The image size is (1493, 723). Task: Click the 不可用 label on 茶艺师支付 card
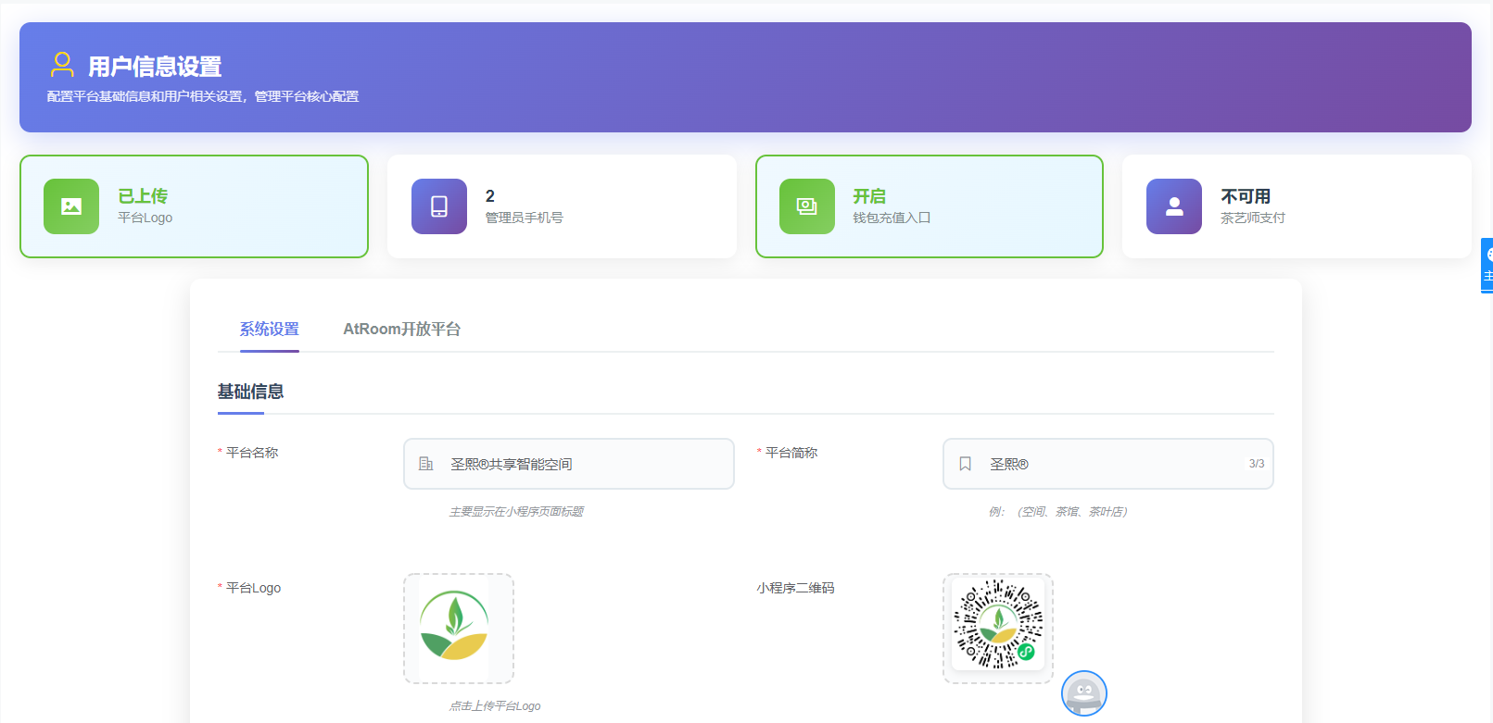pos(1246,196)
